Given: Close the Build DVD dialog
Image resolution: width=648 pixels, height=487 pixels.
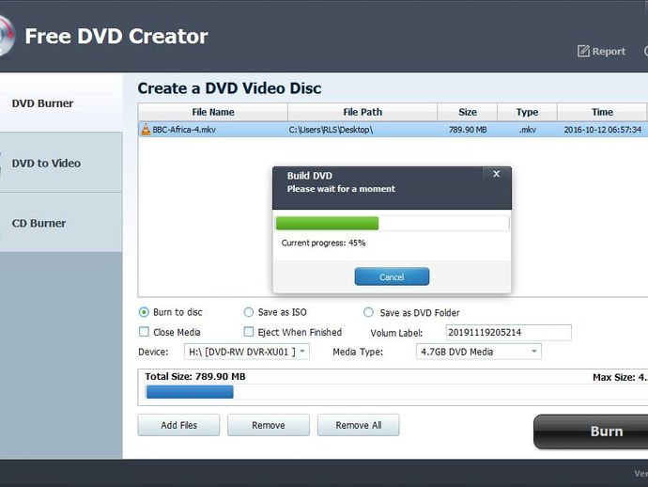Looking at the screenshot, I should tap(497, 174).
